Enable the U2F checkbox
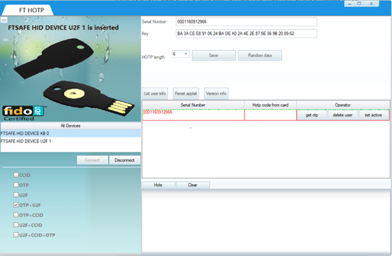Screen dimensions: 392x256 [x=16, y=195]
